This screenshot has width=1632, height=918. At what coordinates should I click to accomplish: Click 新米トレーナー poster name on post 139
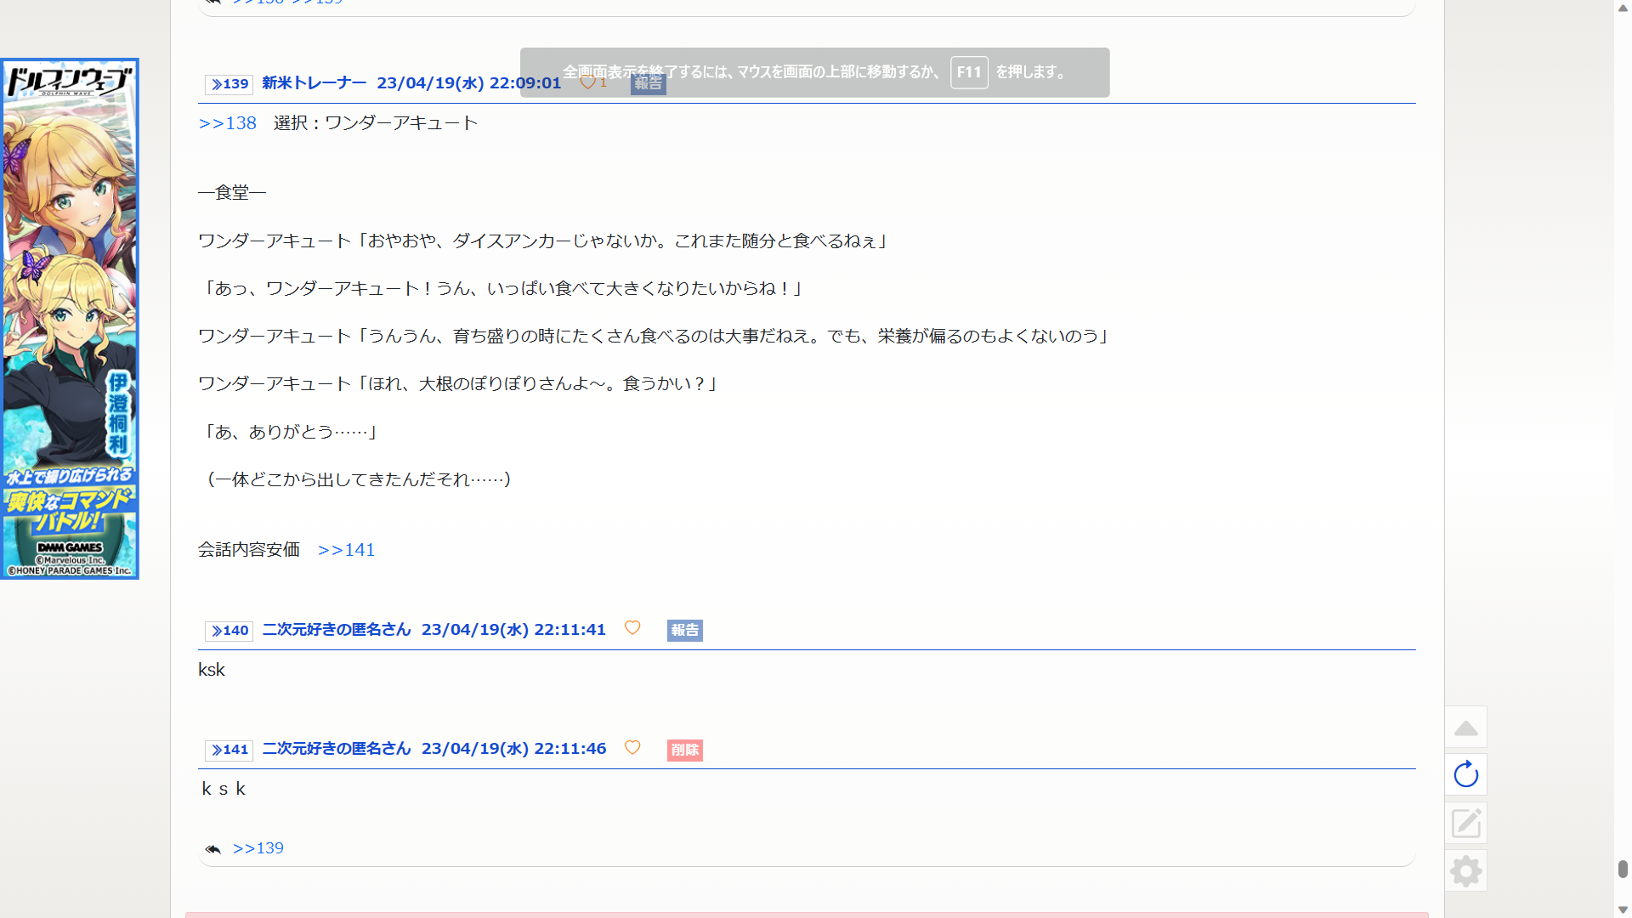pos(314,83)
